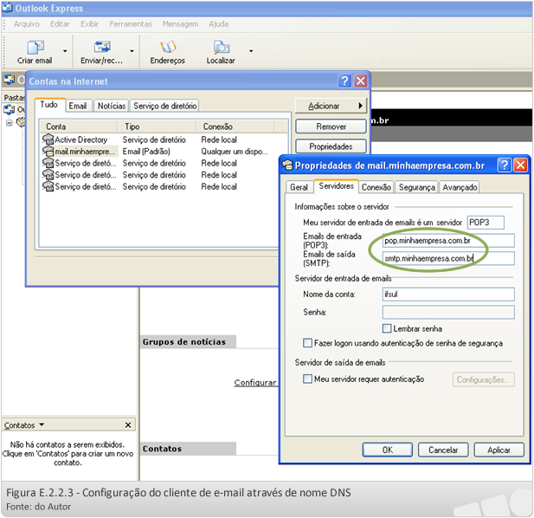Image resolution: width=534 pixels, height=518 pixels.
Task: Close the Contatos pane
Action: (x=128, y=425)
